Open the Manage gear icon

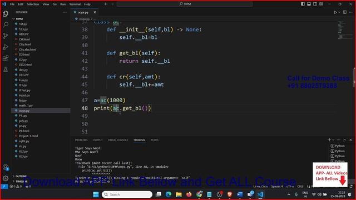(x=6, y=178)
